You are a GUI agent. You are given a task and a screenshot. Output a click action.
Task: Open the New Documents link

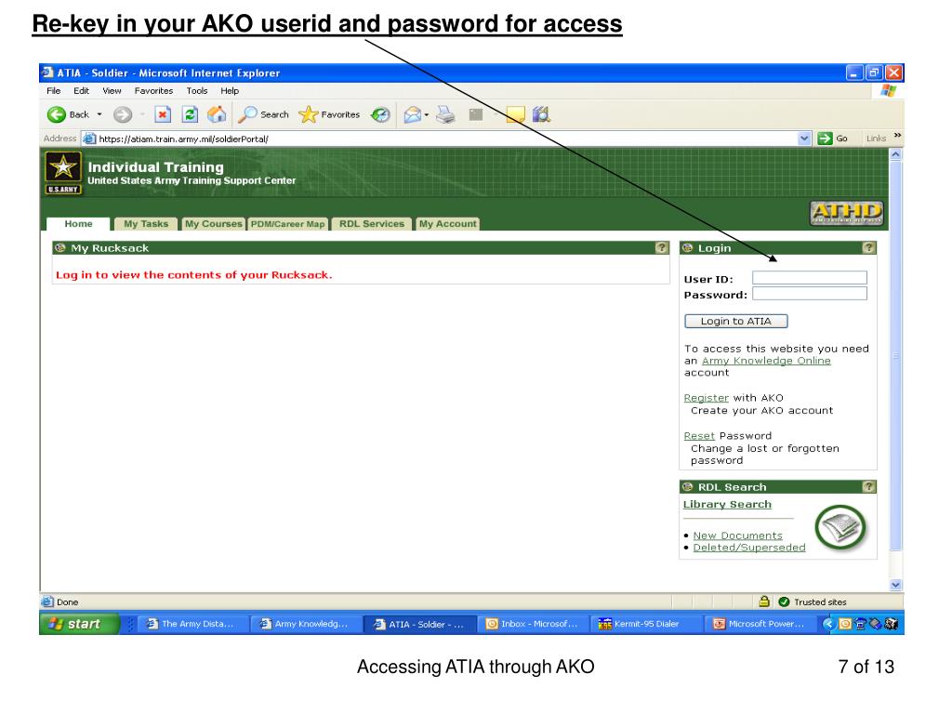coord(737,535)
